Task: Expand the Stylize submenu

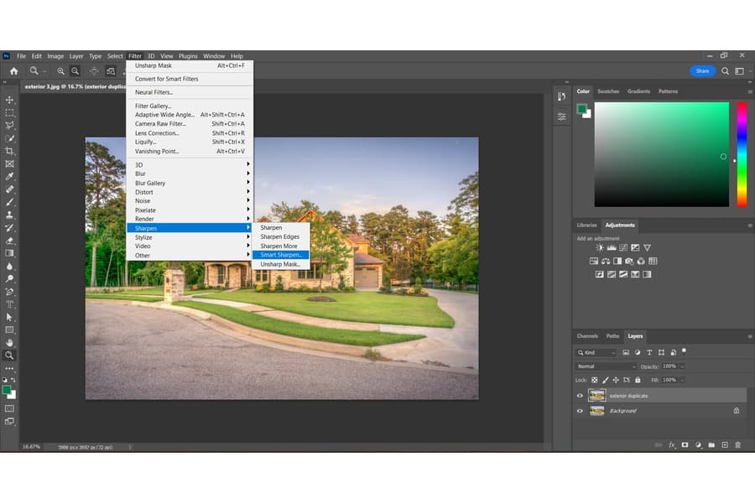Action: point(190,237)
